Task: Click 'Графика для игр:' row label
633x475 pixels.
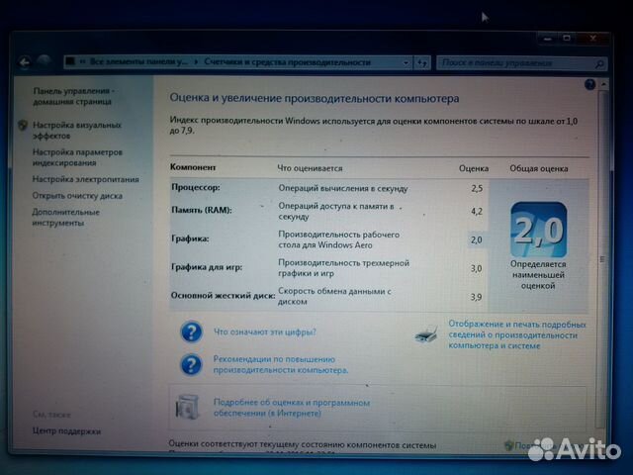Action: point(207,267)
